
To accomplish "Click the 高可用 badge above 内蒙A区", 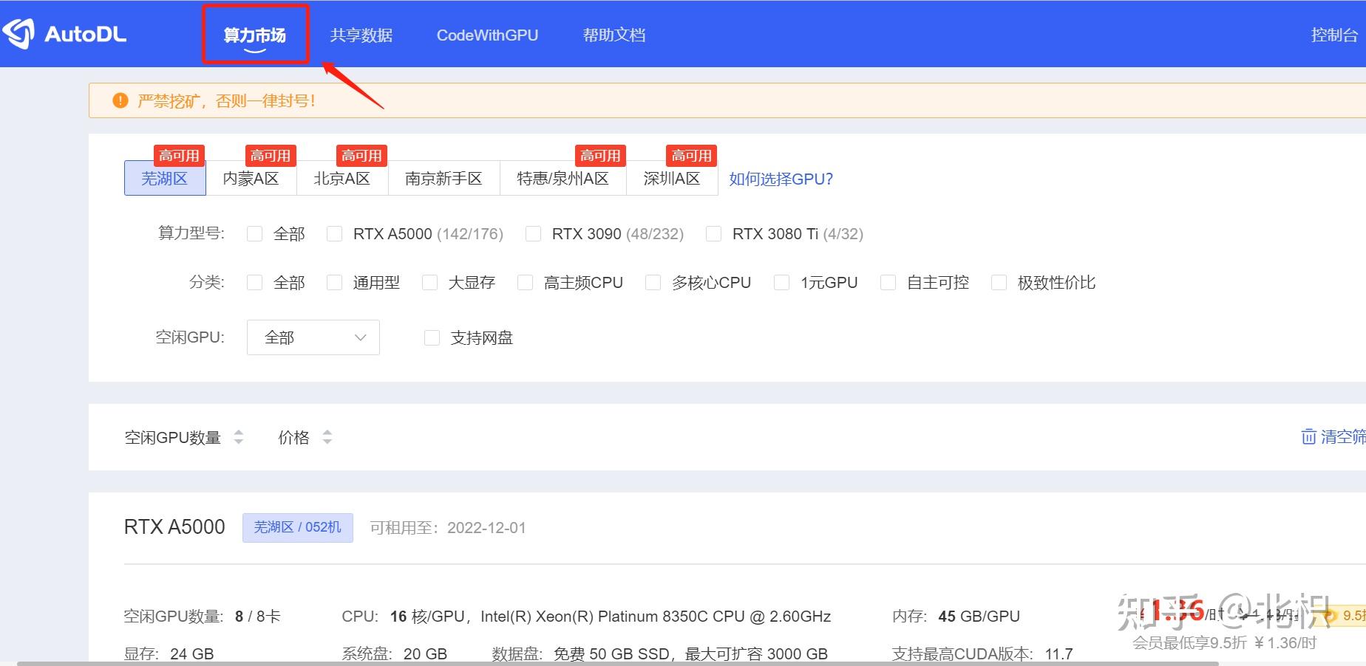I will pyautogui.click(x=270, y=154).
